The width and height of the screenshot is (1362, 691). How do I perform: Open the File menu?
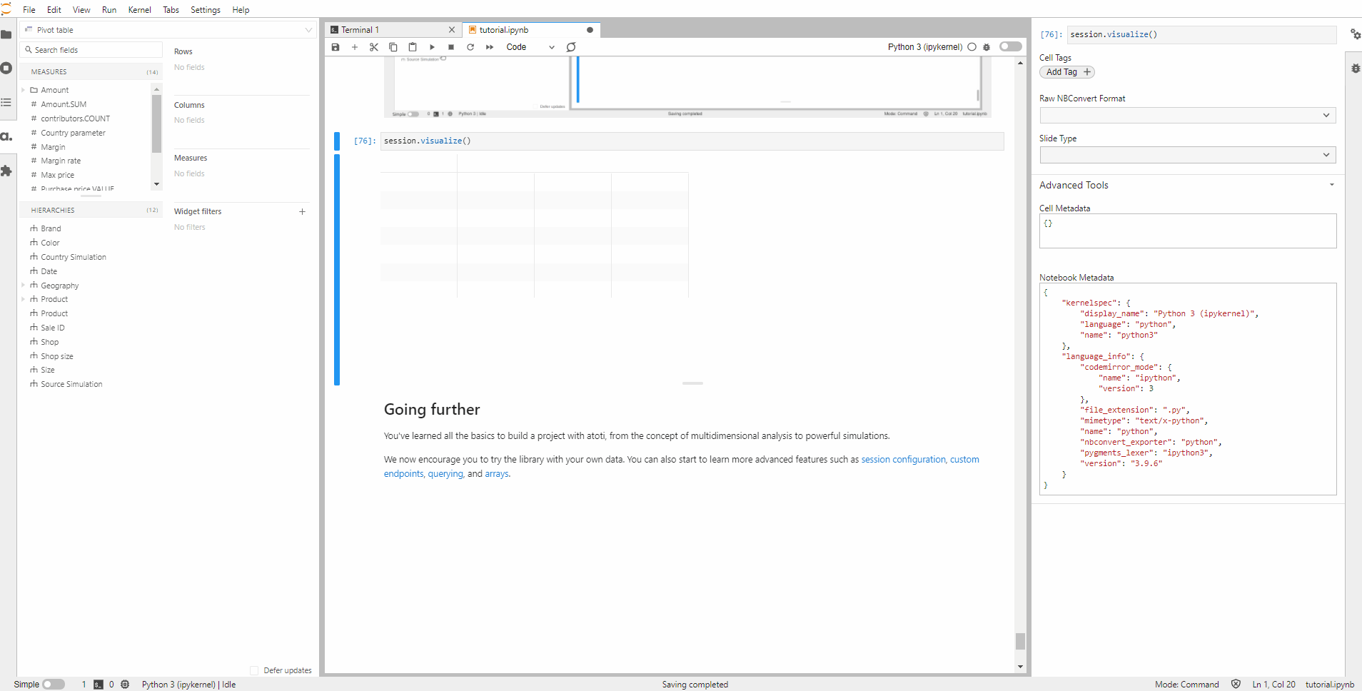click(x=29, y=10)
